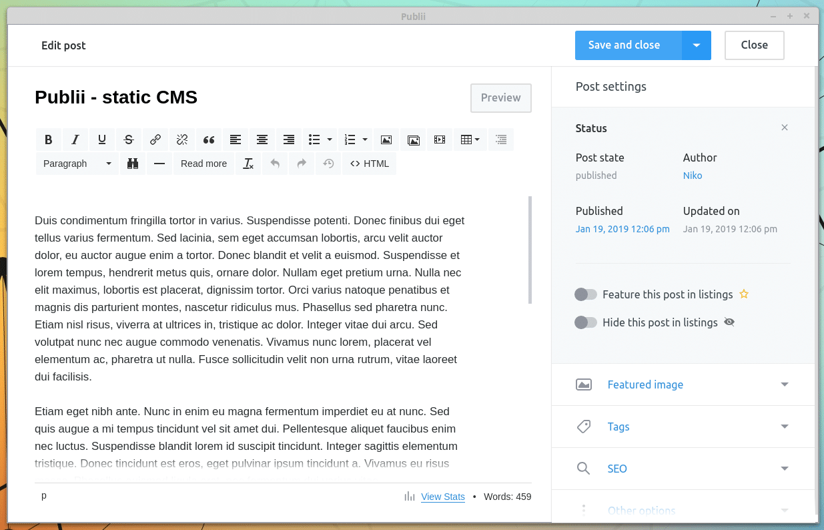Click the Close button
This screenshot has height=530, width=824.
(x=755, y=45)
